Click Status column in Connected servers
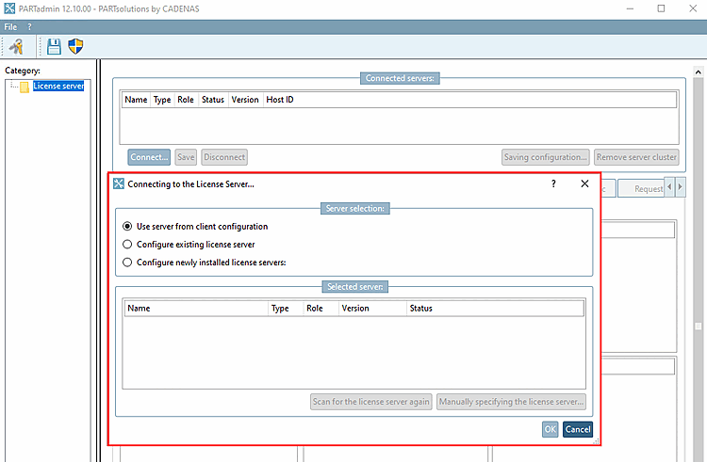Viewport: 707px width, 462px height. point(213,100)
